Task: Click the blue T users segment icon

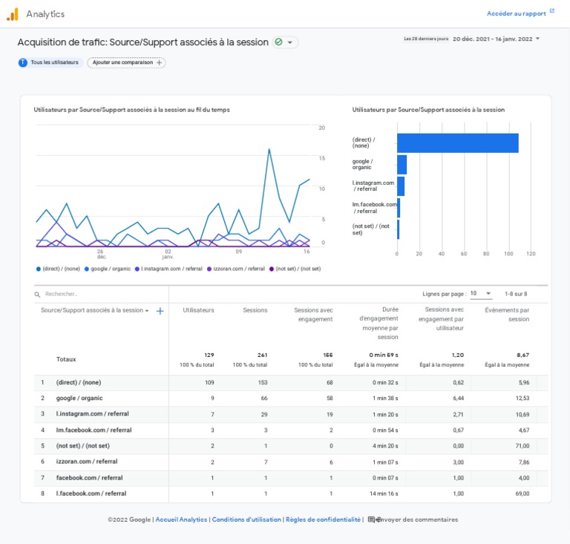Action: [23, 62]
